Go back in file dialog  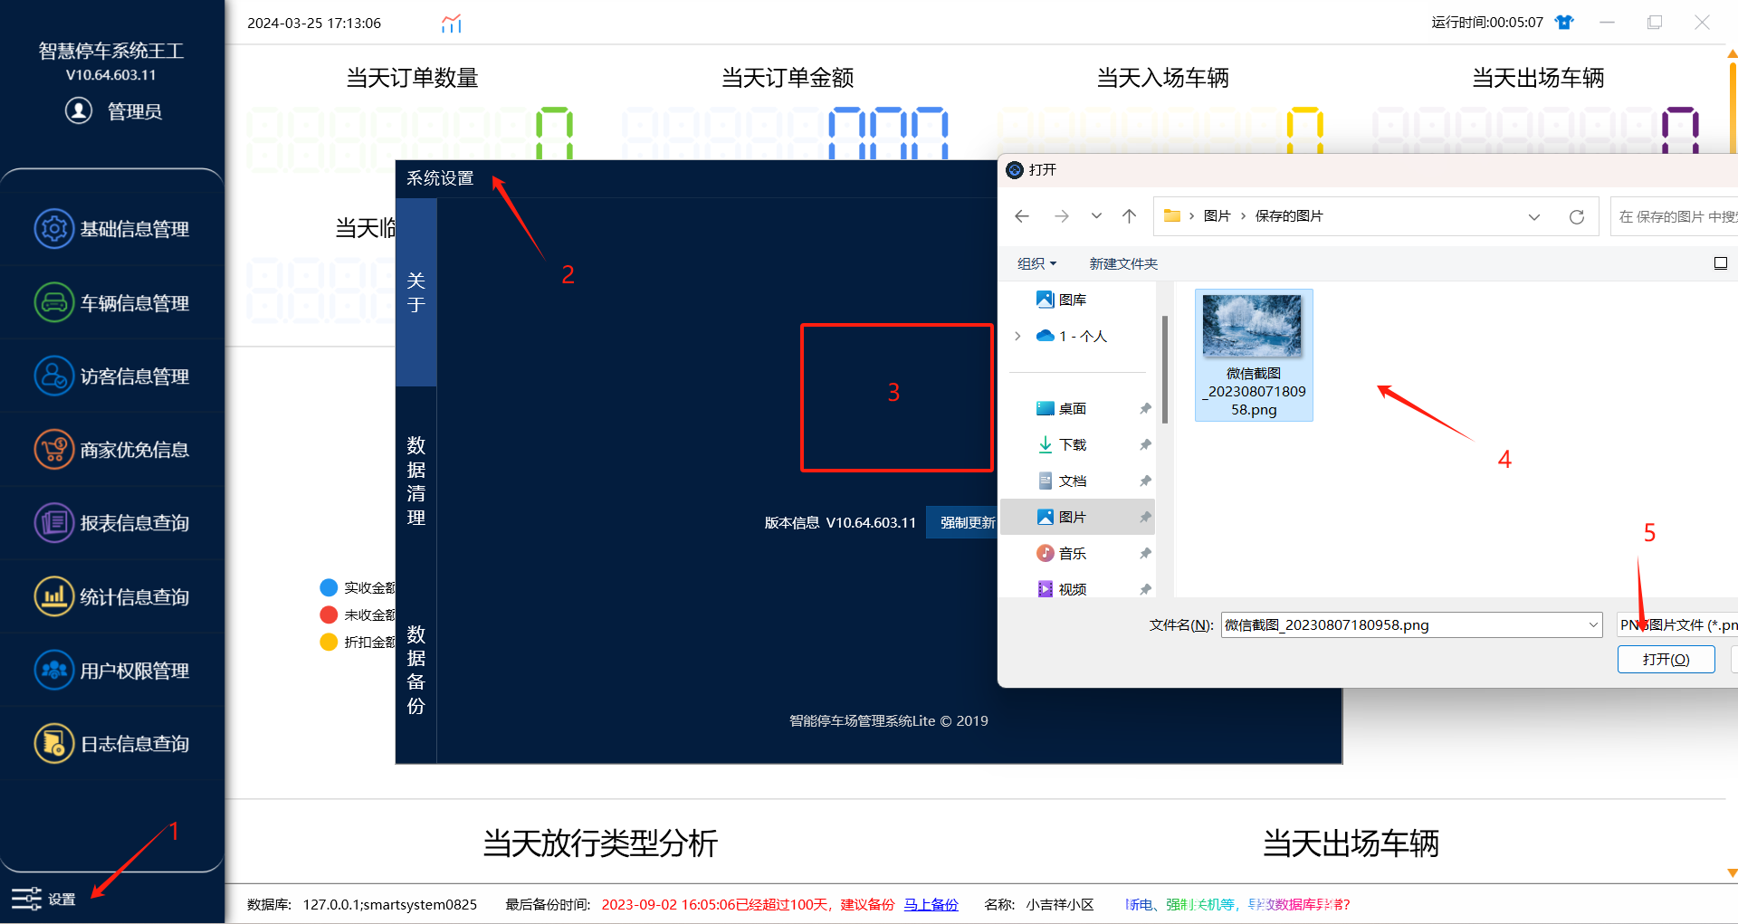1022,216
